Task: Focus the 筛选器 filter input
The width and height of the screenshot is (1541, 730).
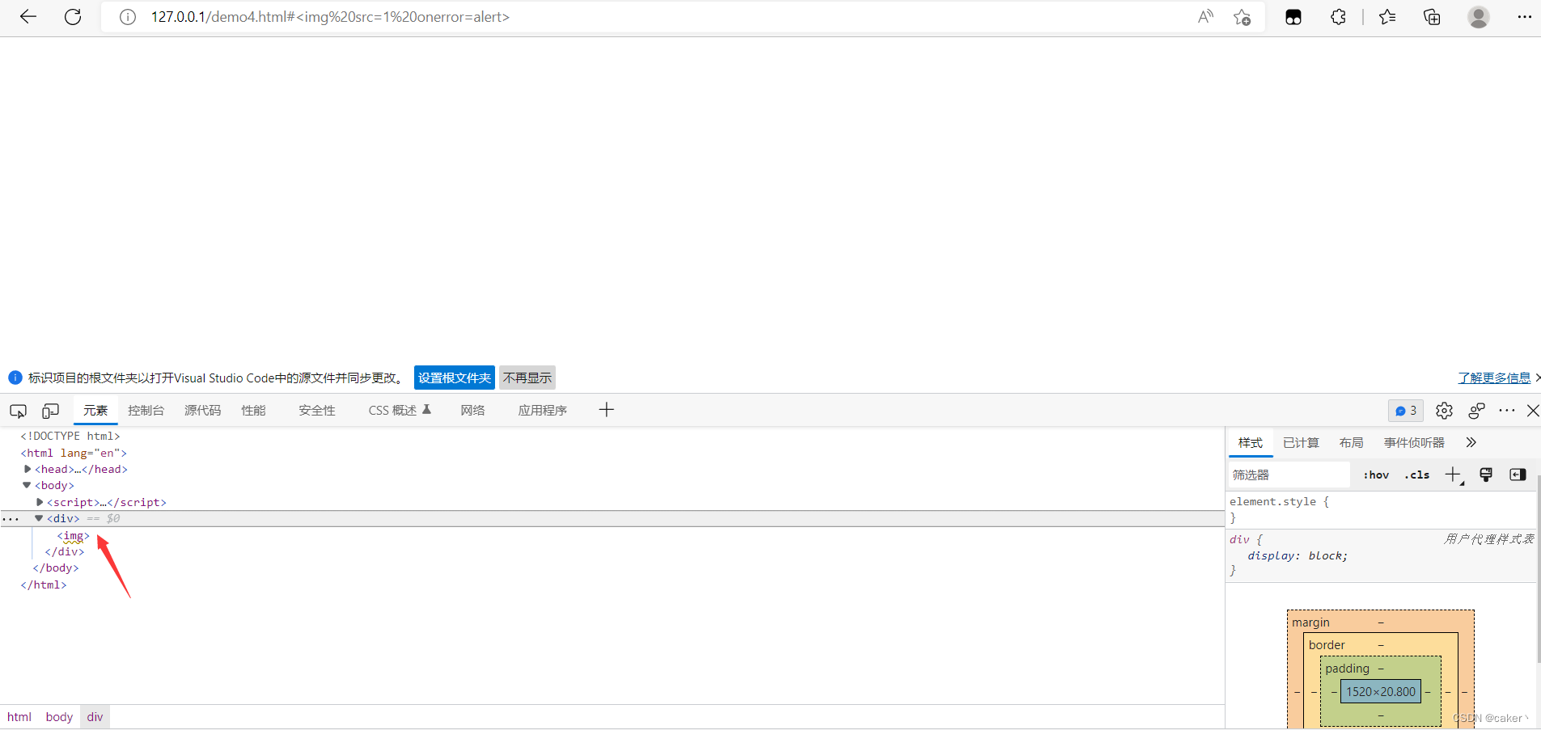Action: tap(1289, 475)
